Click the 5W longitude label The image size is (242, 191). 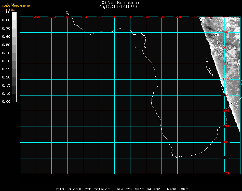tap(100, 17)
